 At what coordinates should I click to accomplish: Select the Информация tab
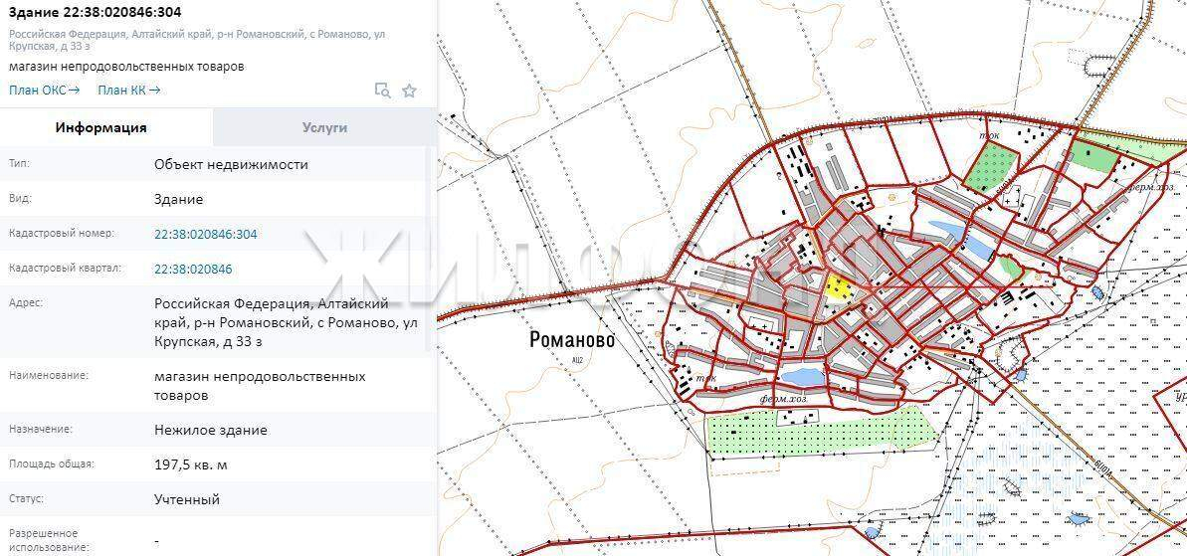click(100, 127)
